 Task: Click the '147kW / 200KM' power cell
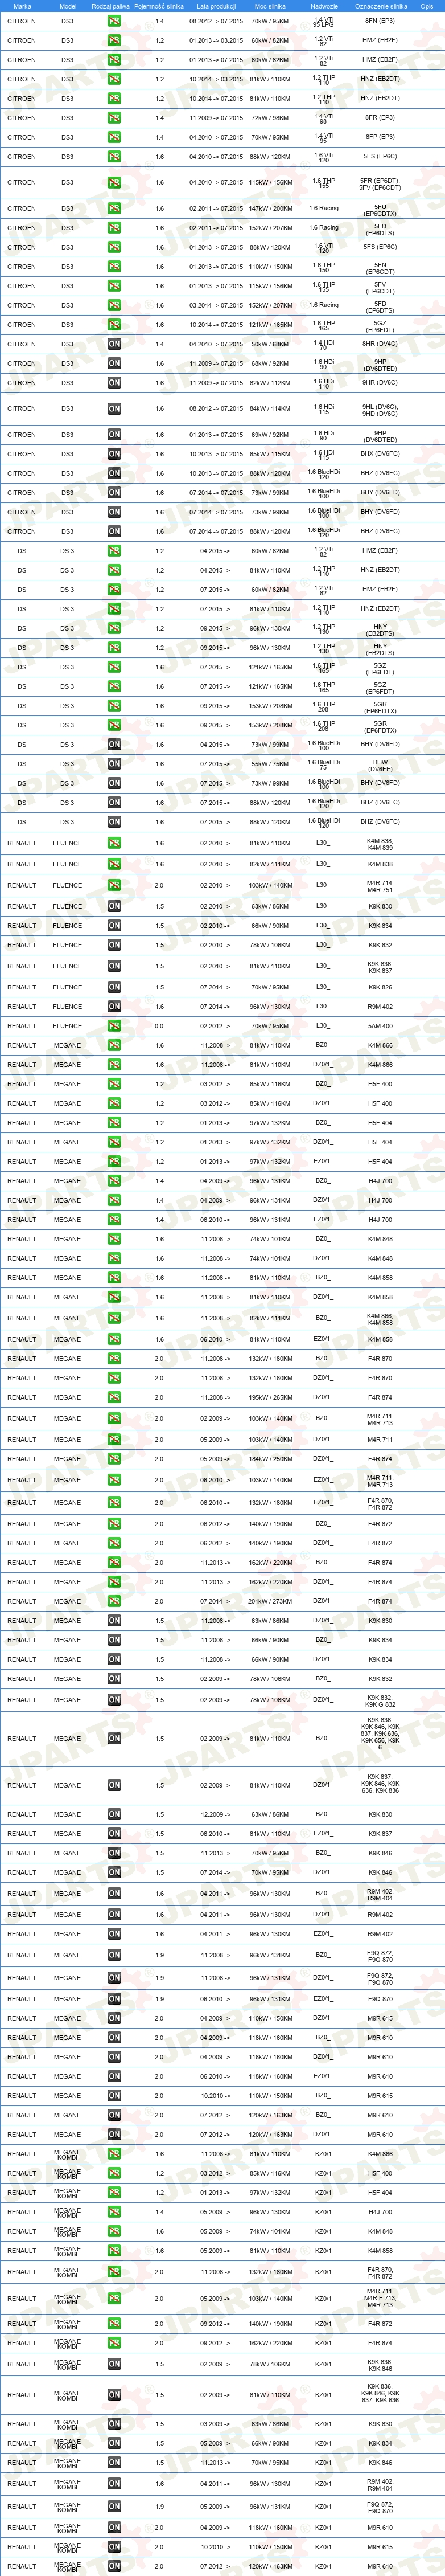(x=270, y=209)
